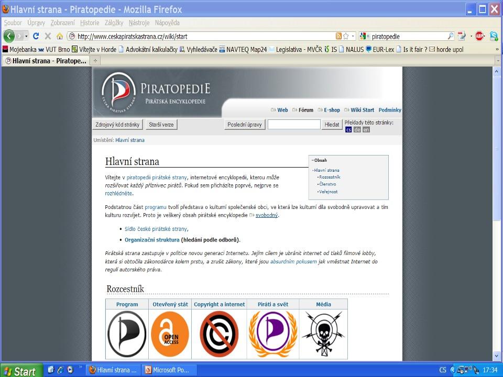Viewport: 503px width, 377px height.
Task: Open the Nástroje menu
Action: coord(139,23)
